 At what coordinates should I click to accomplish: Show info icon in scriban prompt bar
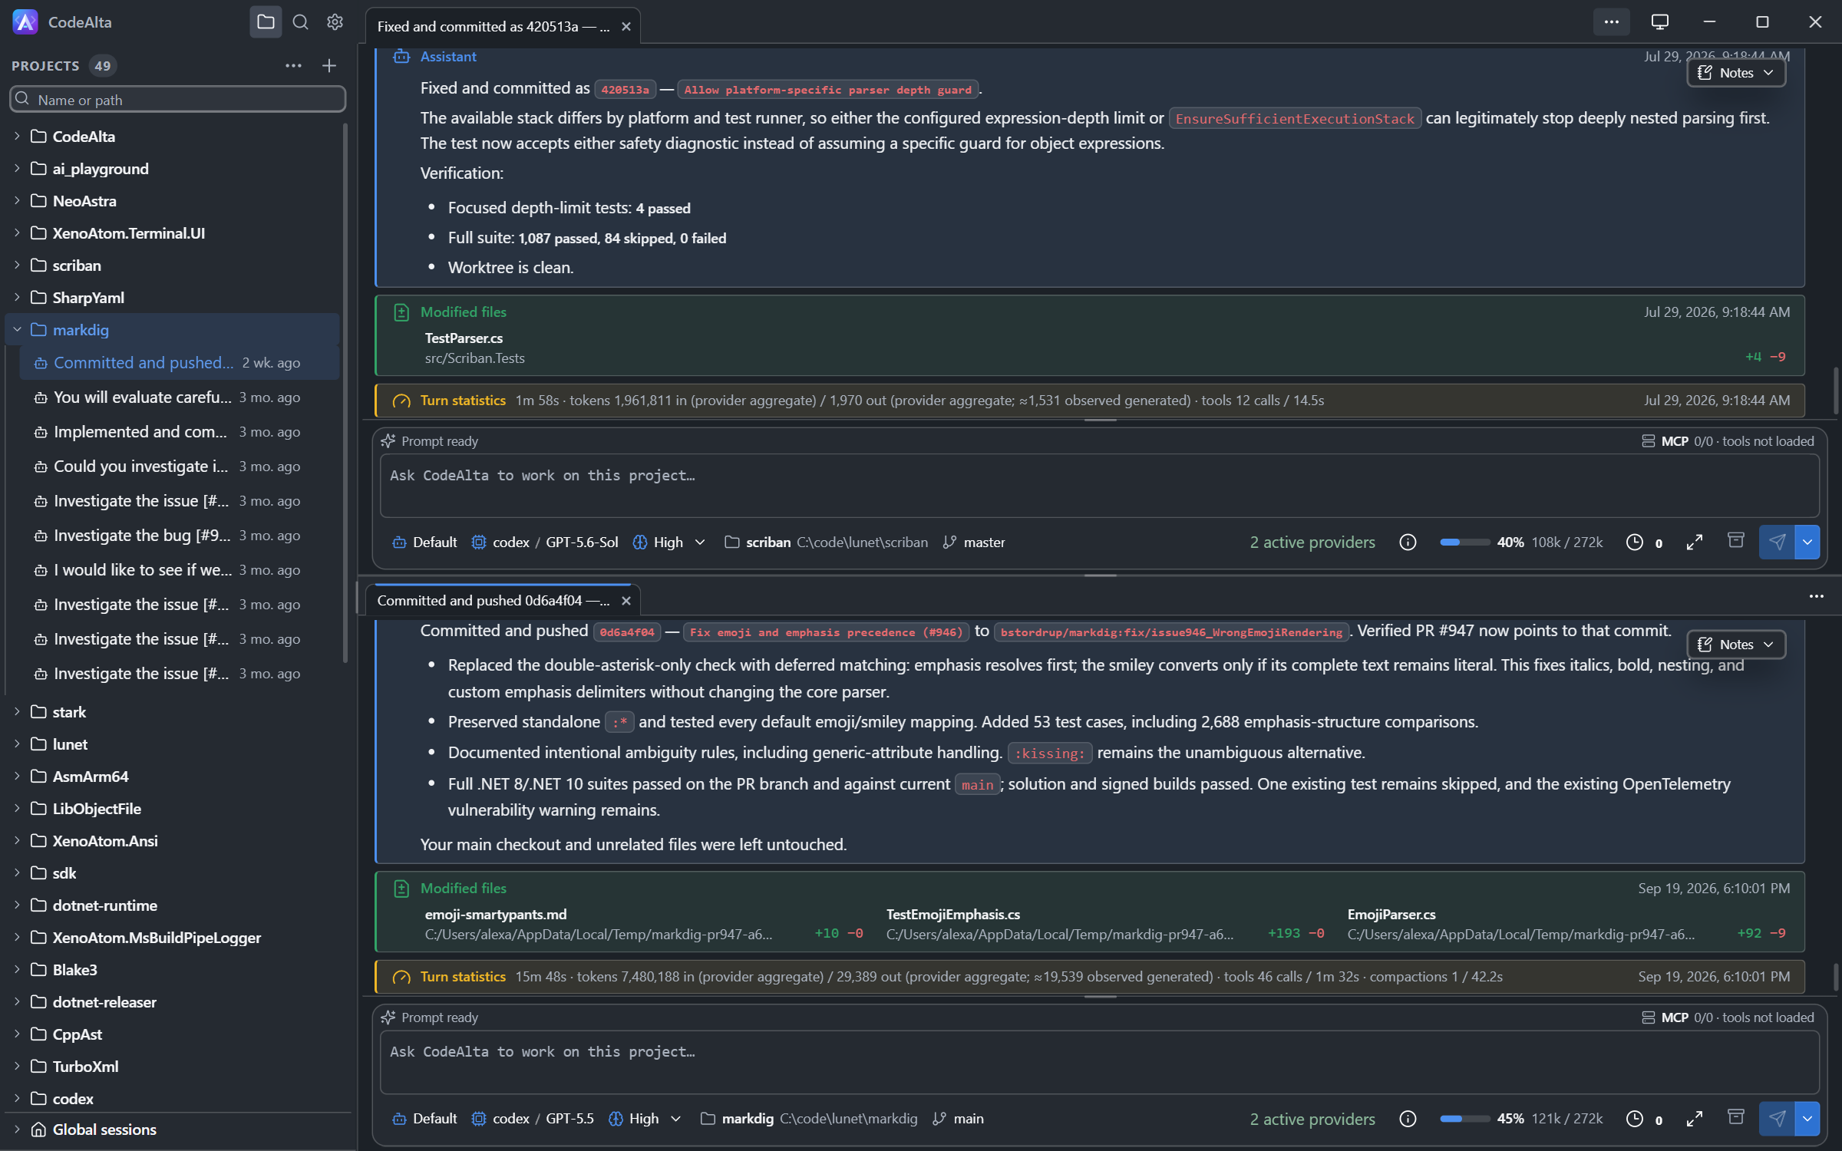pos(1408,543)
